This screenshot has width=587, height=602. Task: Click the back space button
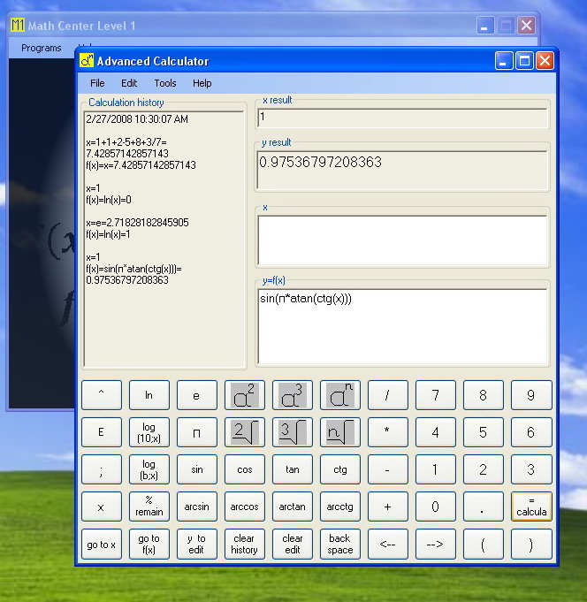339,544
